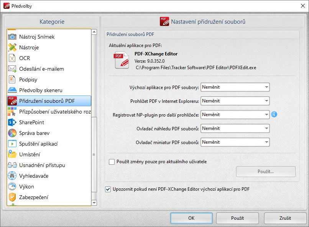Click the camera icon for Nástroj Snímek

pyautogui.click(x=12, y=37)
